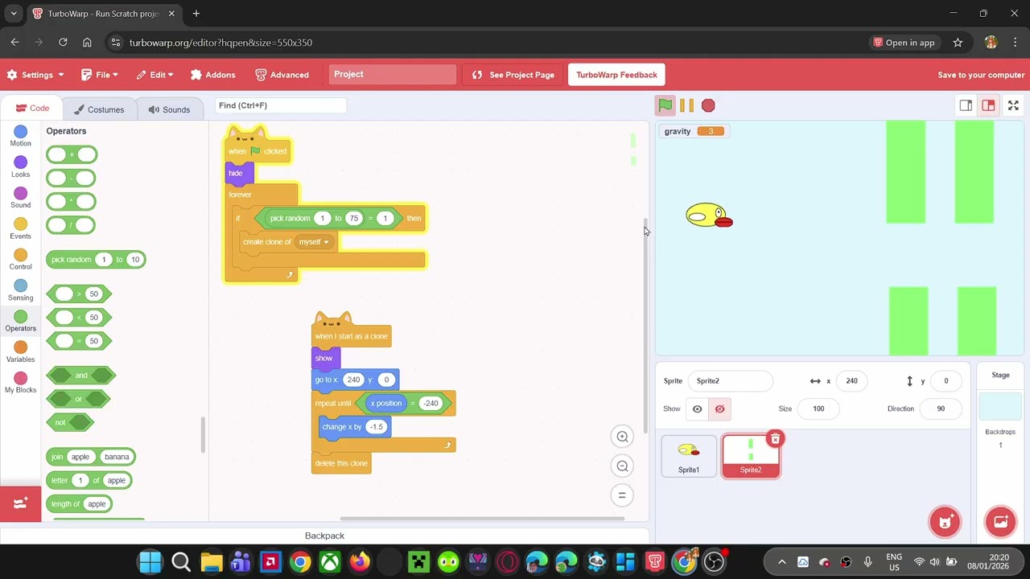Click the sprite Size field 100
This screenshot has width=1030, height=579.
818,409
